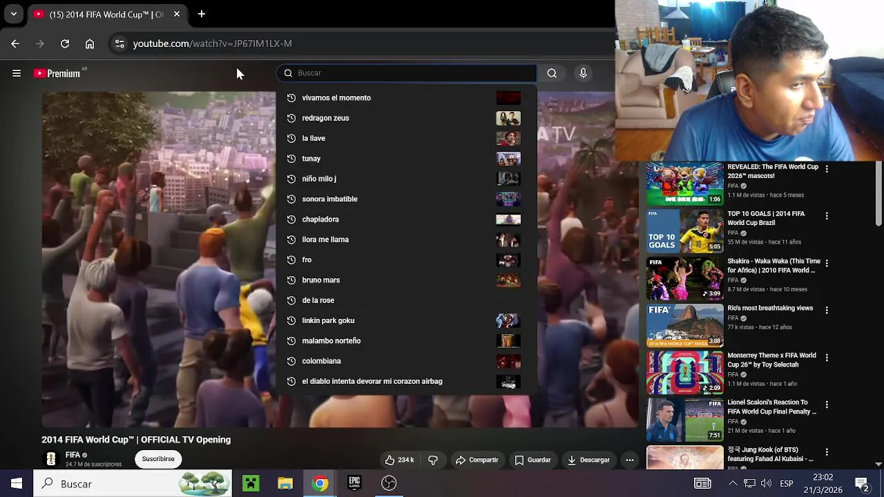Open the FIFA channel avatar
Viewport: 884px width, 497px height.
(50, 459)
